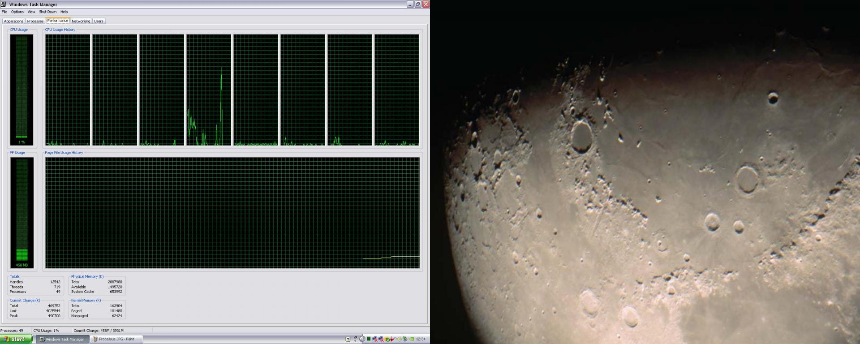Click the Threads value 719
This screenshot has height=344, width=860.
click(x=57, y=287)
